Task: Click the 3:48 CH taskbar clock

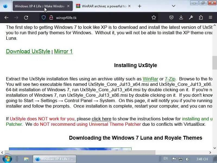Action: pyautogui.click(x=202, y=159)
